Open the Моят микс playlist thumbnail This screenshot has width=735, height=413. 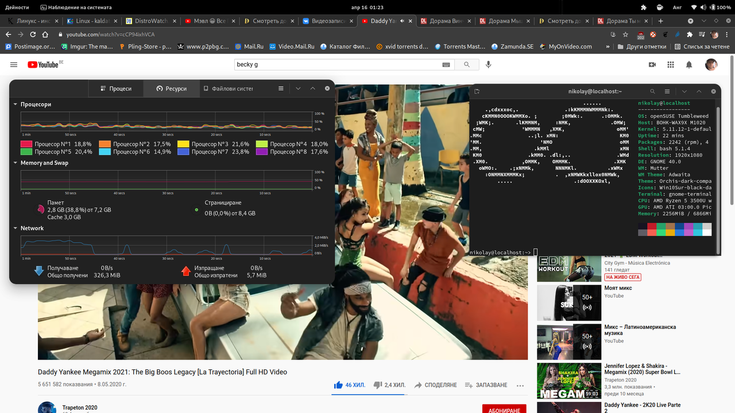(x=568, y=302)
